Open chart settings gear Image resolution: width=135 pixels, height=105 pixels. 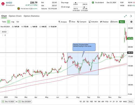point(131,22)
